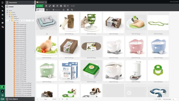Click the pencil rename icon in the toolbar
This screenshot has width=179, height=101.
pos(50,6)
